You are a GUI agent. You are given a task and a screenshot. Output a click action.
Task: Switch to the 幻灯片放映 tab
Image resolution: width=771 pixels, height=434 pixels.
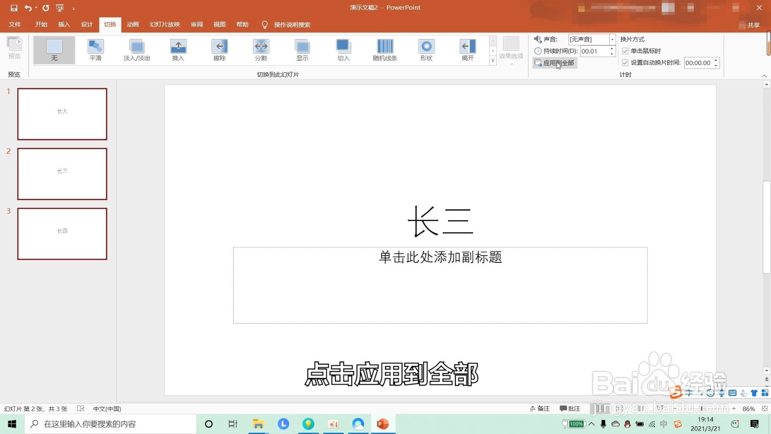(165, 25)
